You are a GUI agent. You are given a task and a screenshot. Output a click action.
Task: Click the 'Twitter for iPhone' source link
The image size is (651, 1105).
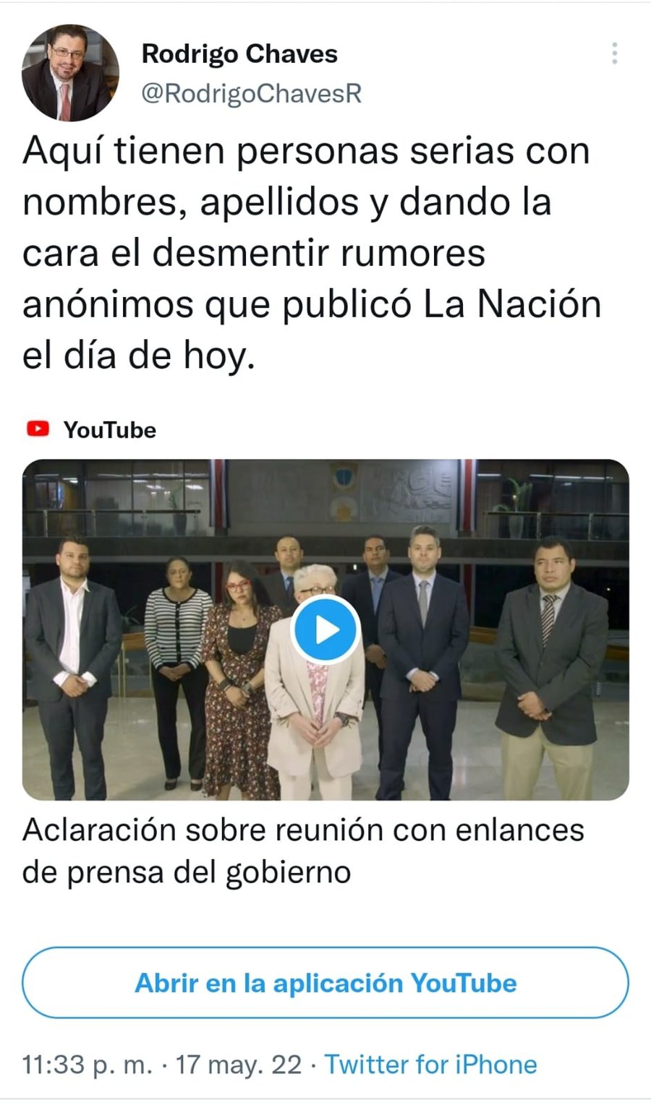coord(430,1065)
